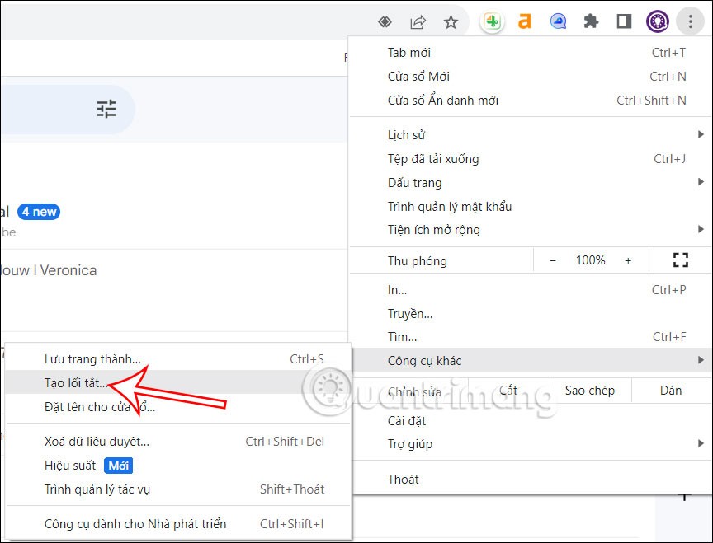Select 'Thoát' to exit Chrome
The height and width of the screenshot is (543, 713).
click(x=530, y=479)
